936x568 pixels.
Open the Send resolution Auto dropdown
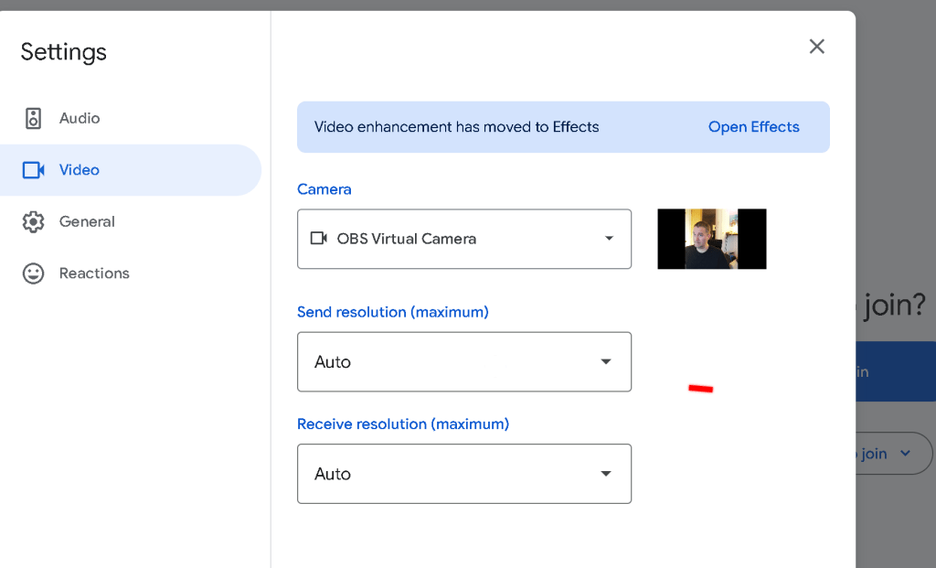click(x=464, y=362)
